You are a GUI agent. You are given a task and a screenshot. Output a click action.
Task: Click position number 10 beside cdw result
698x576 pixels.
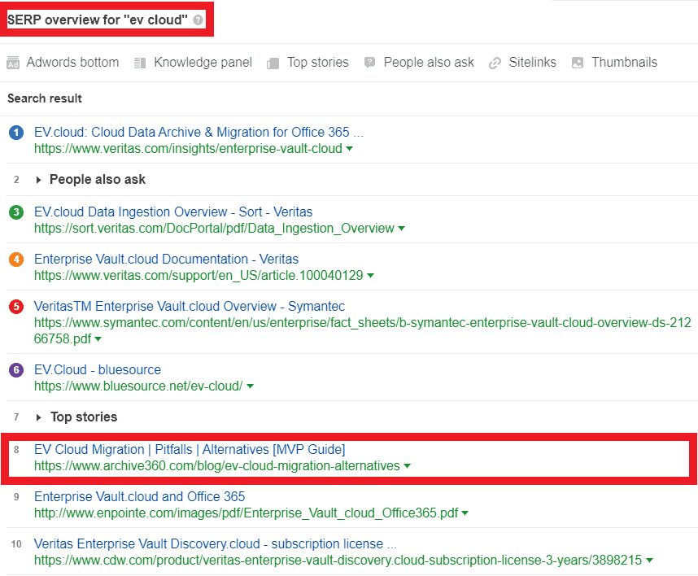tap(16, 544)
